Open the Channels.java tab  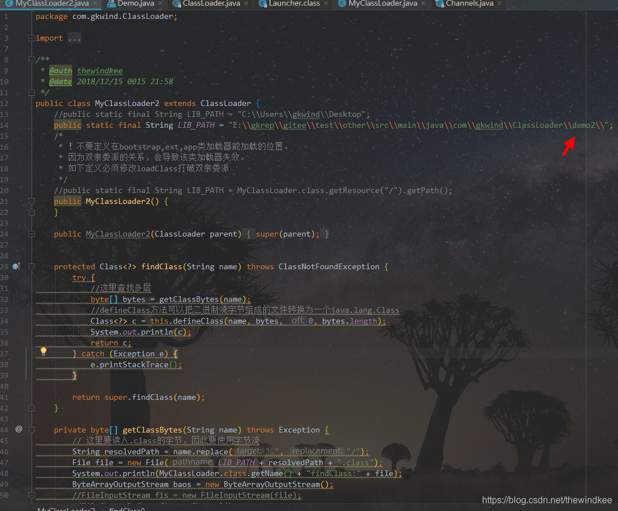click(x=469, y=3)
